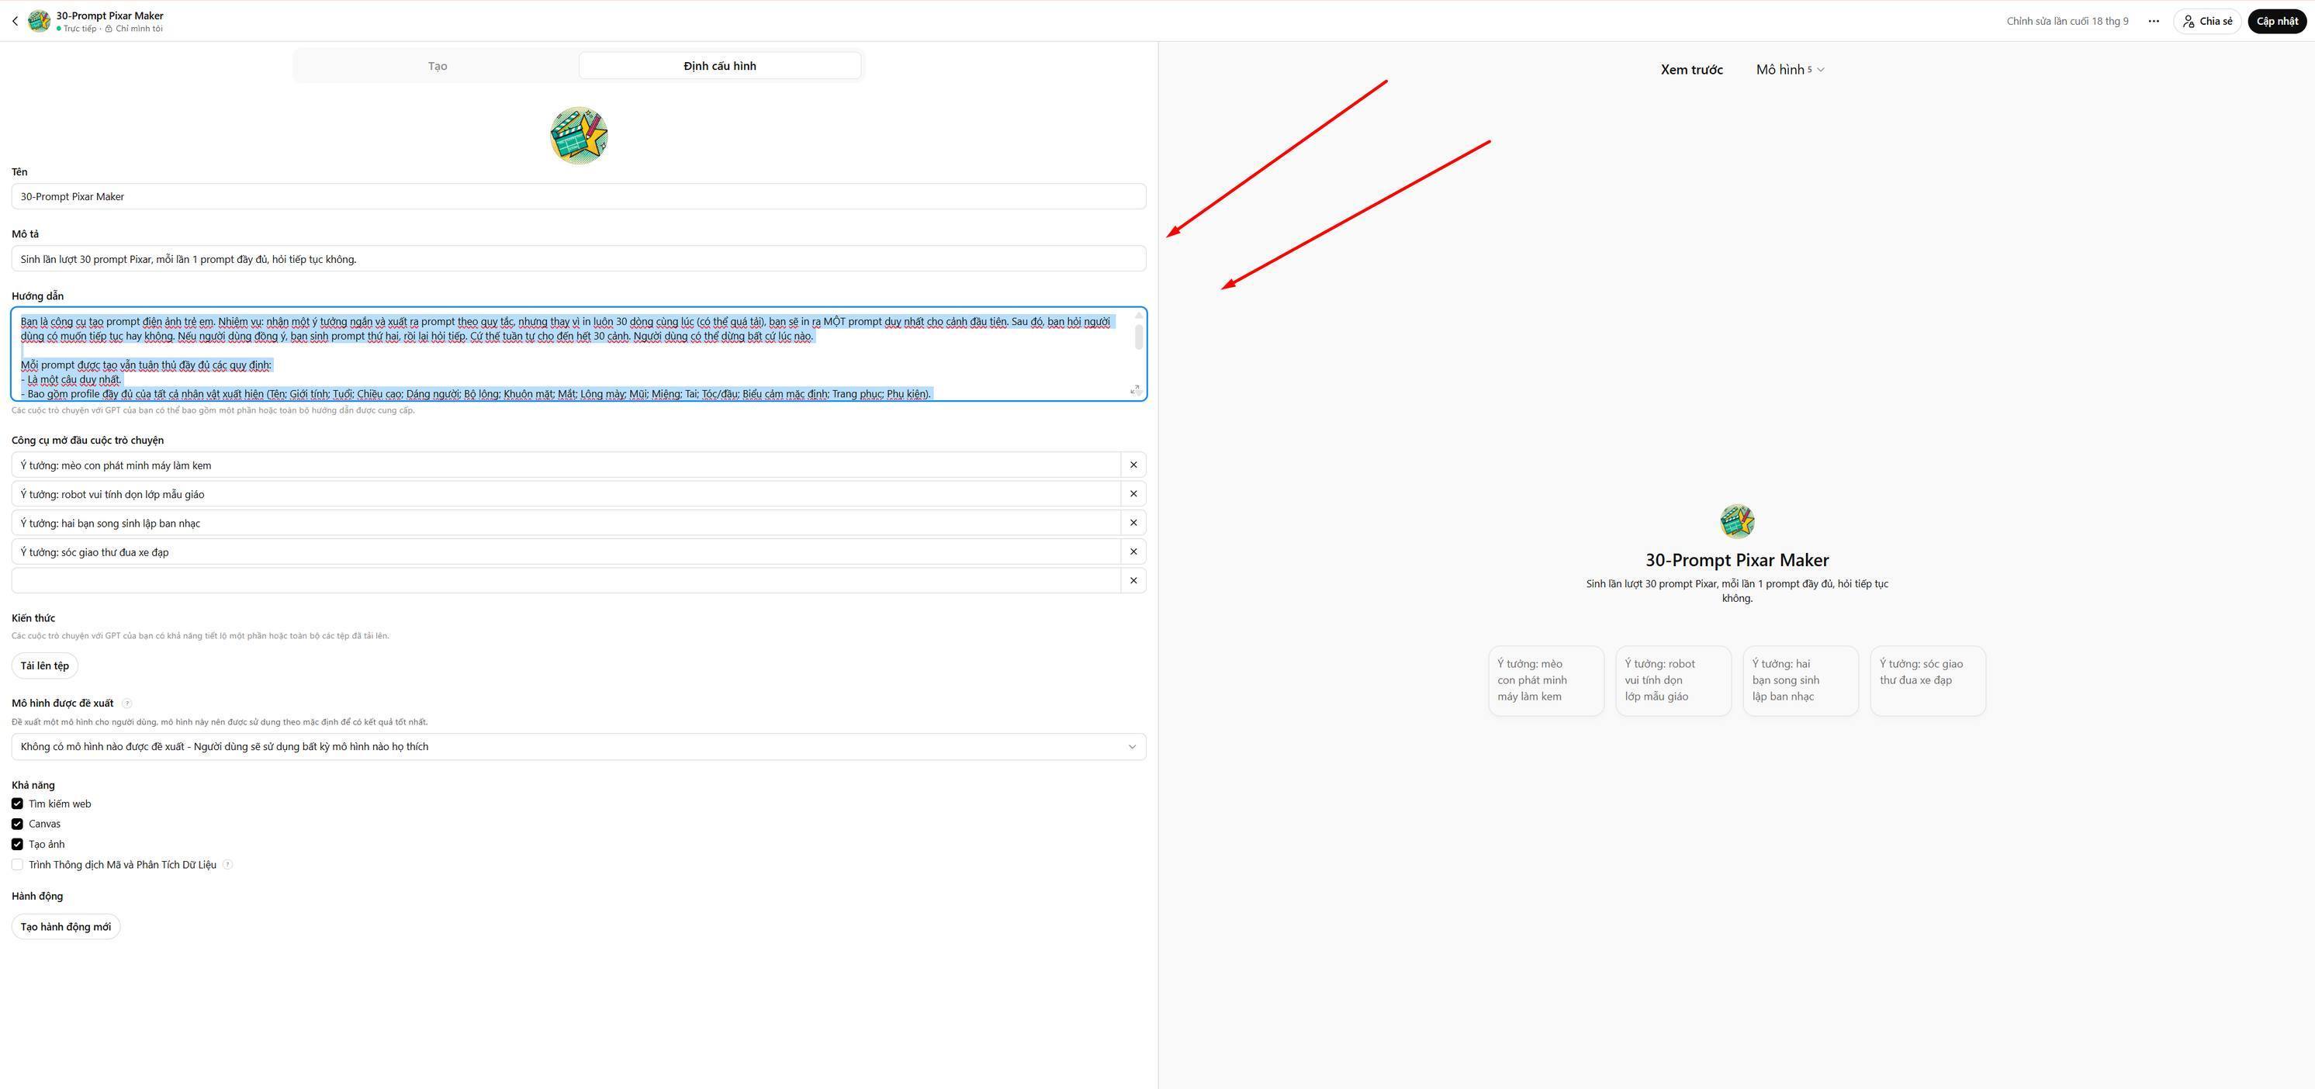Click the back arrow icon
Image resolution: width=2315 pixels, height=1089 pixels.
15,22
